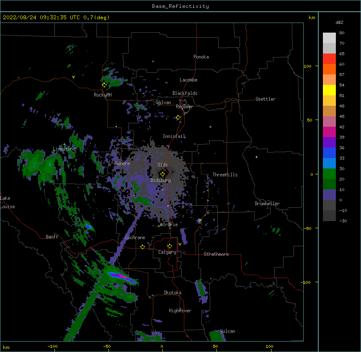Click white plus marker northwest of Drumheller
361x352 pixels.
tap(256, 157)
